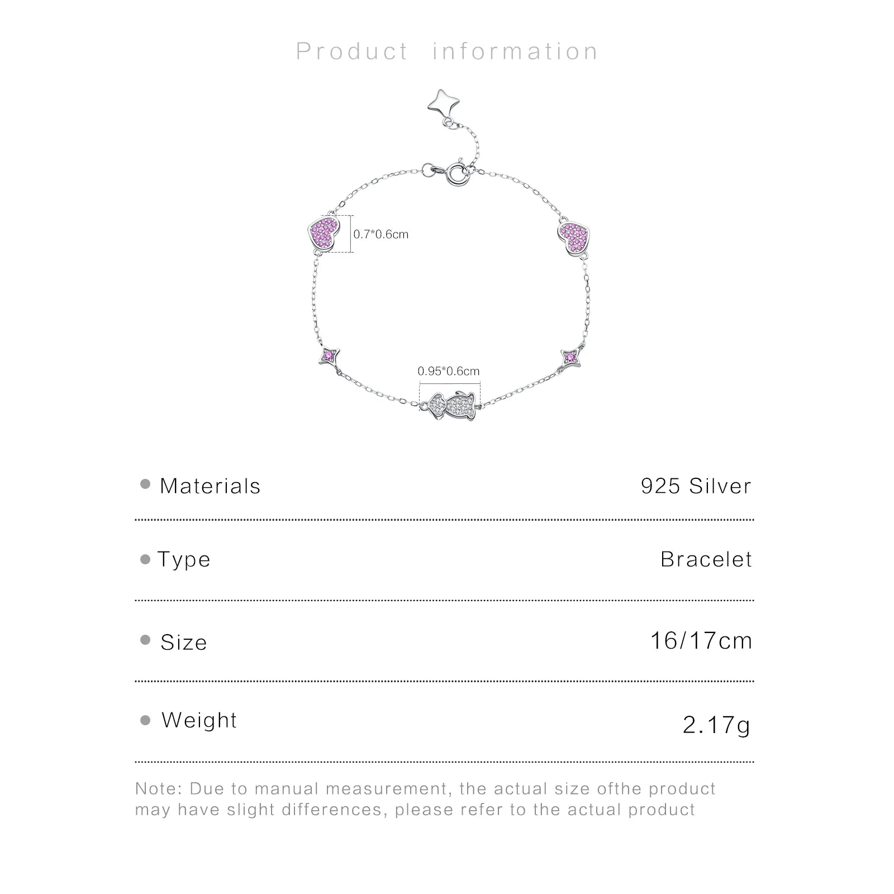Click the left pink four-point star charm
The width and height of the screenshot is (894, 894).
point(329,356)
